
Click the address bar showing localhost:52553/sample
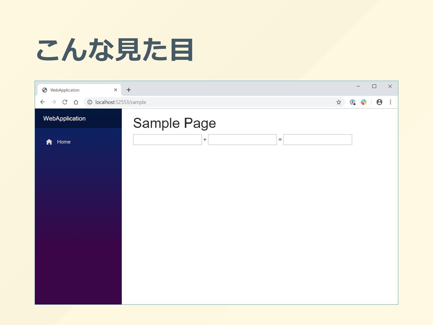coord(214,102)
